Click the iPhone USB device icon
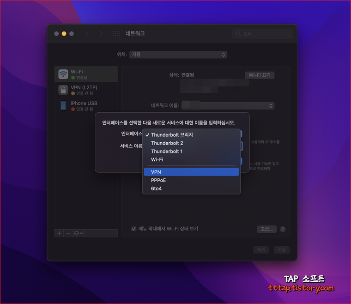The height and width of the screenshot is (304, 351). [63, 106]
